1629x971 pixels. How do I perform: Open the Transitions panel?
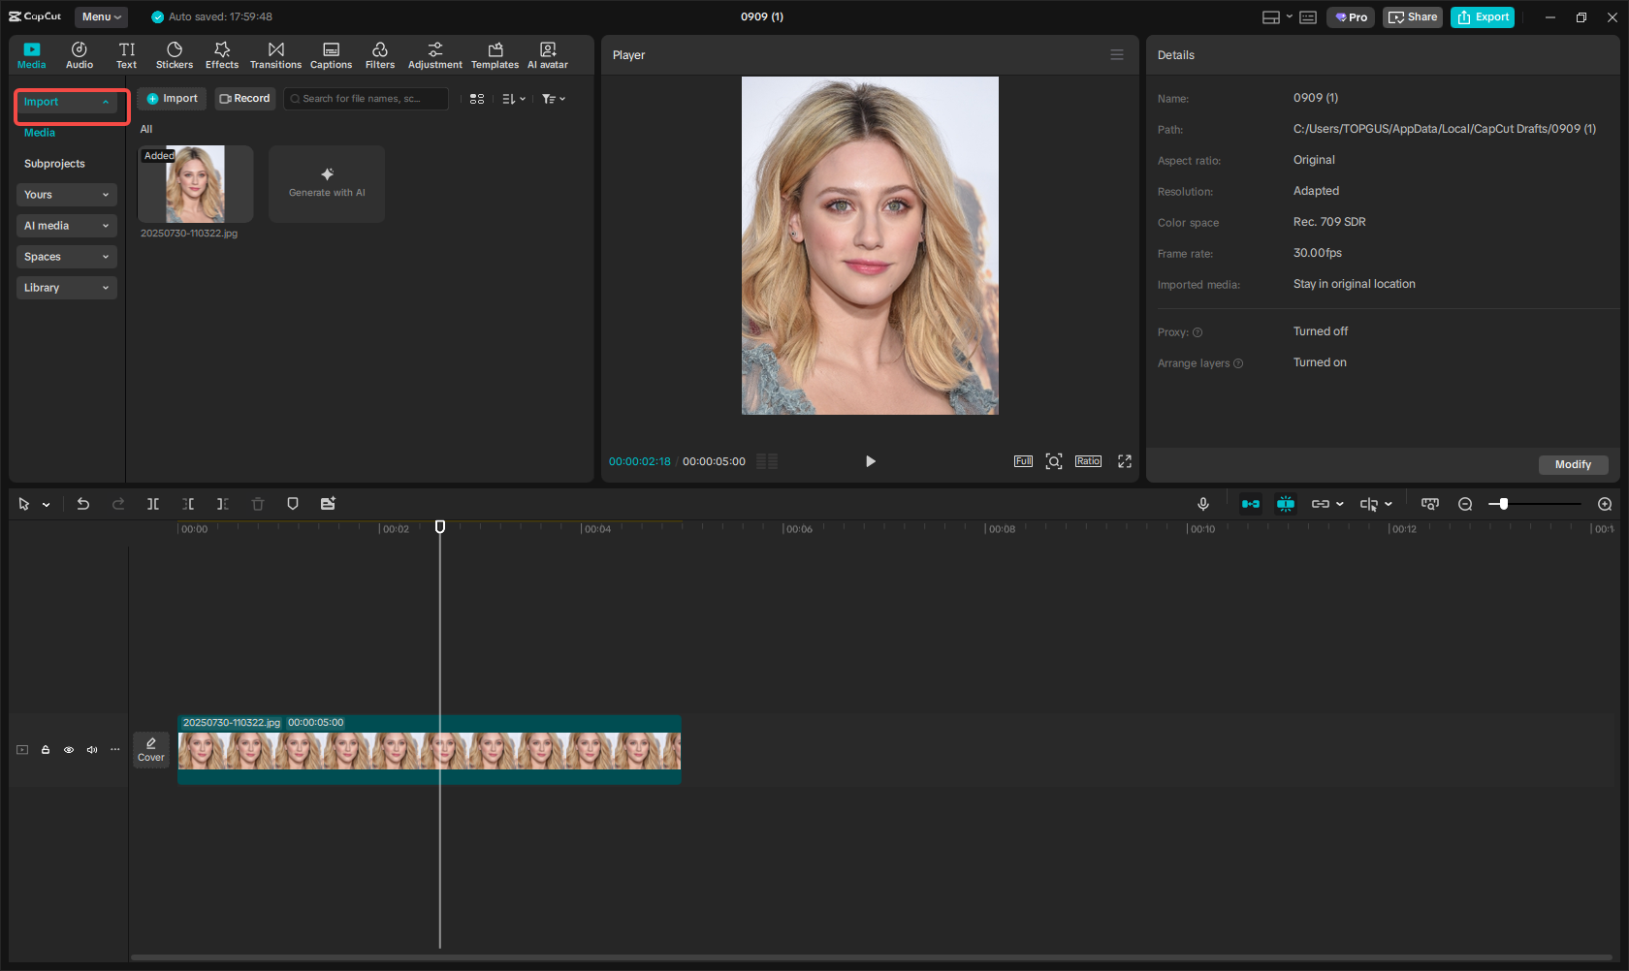(275, 55)
